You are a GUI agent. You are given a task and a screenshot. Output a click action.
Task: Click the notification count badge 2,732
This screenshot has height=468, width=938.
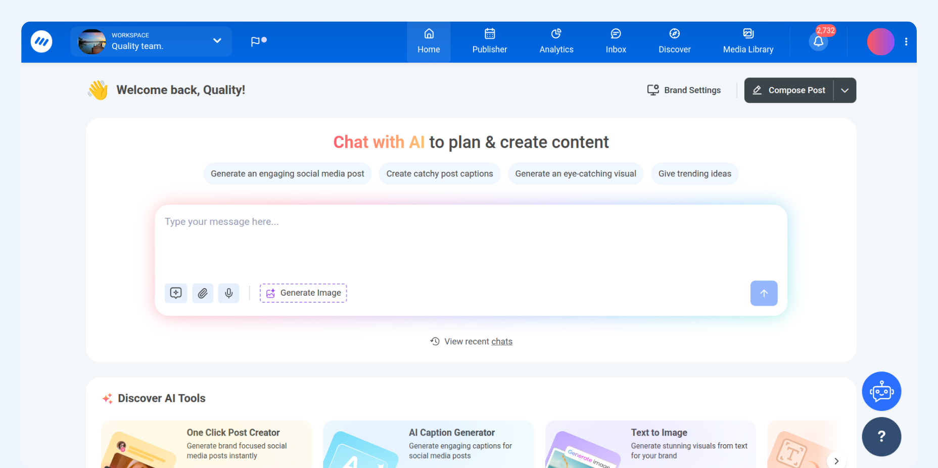pos(826,30)
